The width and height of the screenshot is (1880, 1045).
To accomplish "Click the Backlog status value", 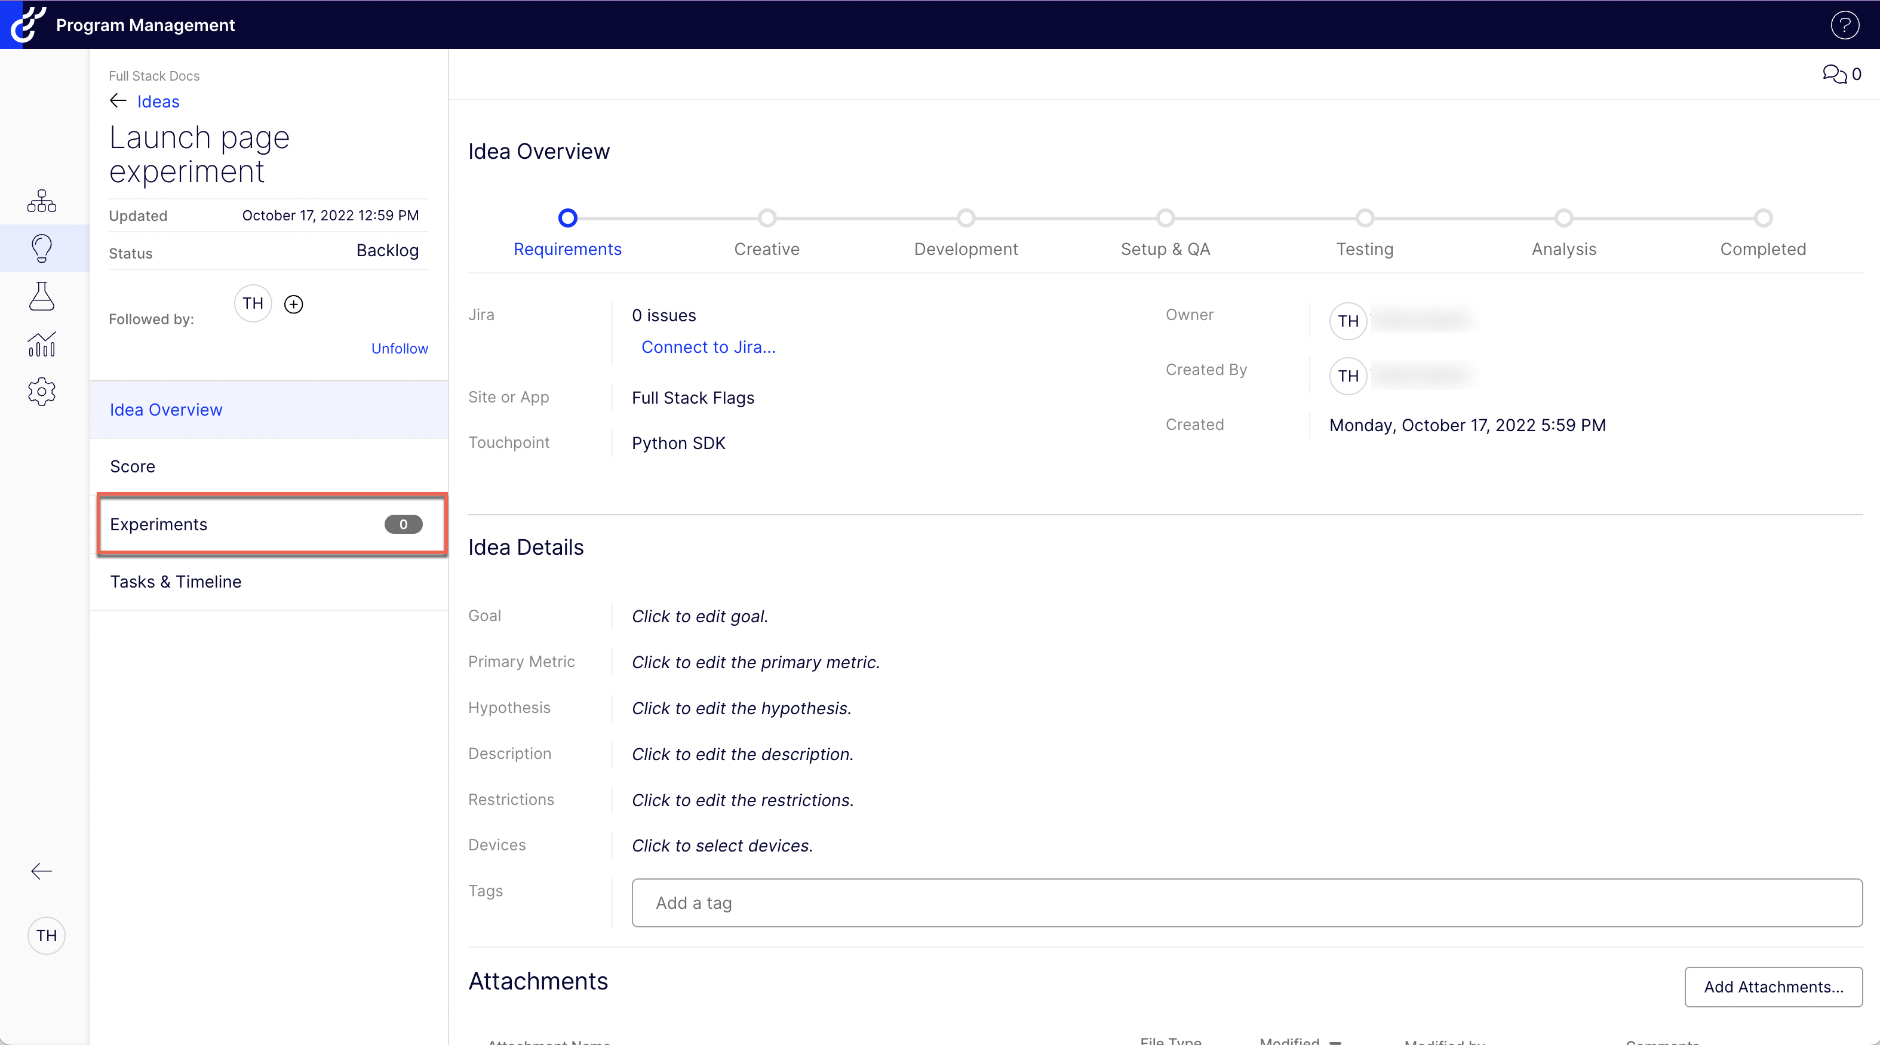I will click(387, 250).
